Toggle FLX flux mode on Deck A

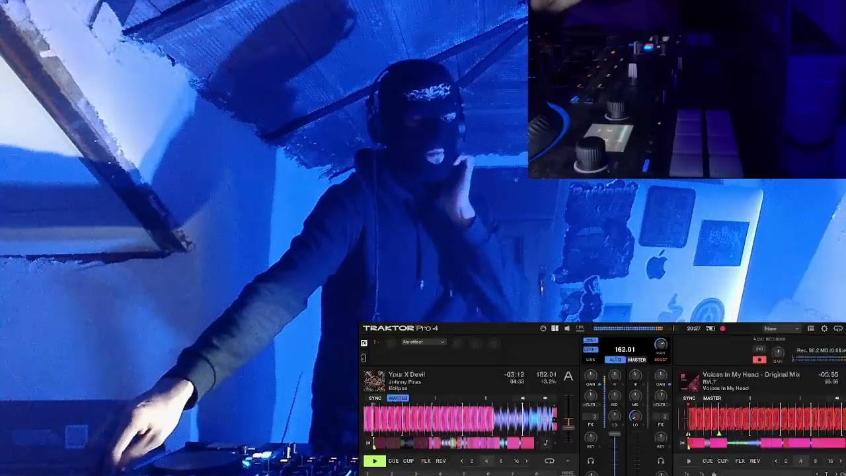point(426,461)
